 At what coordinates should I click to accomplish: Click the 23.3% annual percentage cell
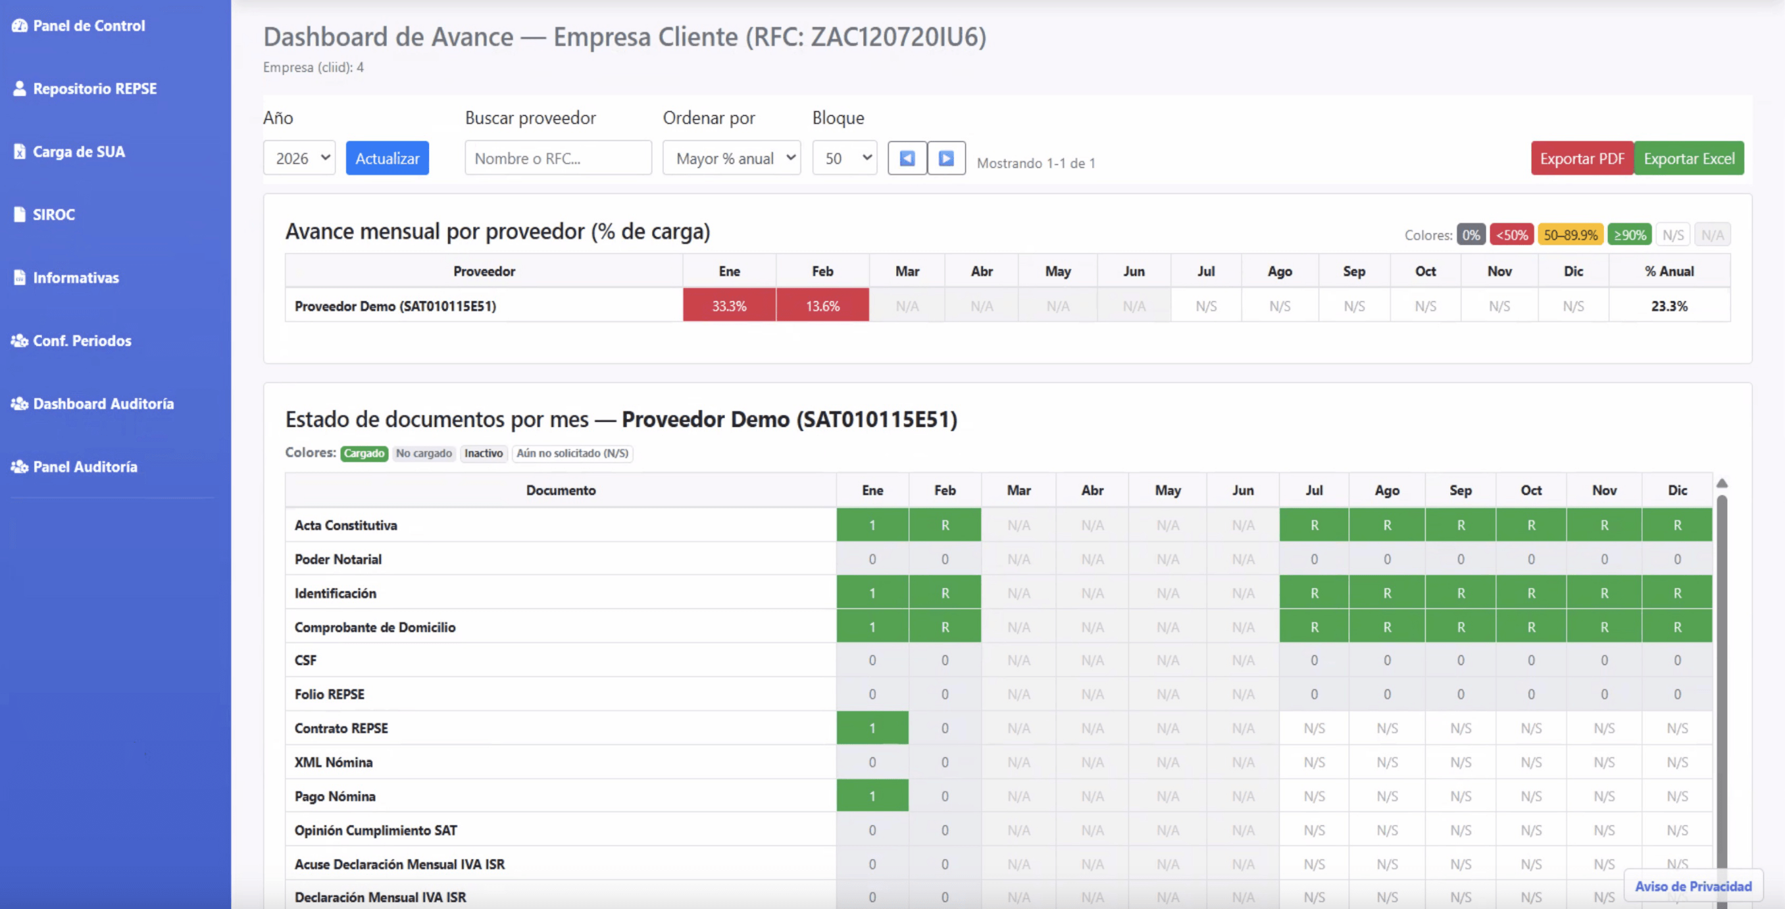click(x=1669, y=306)
